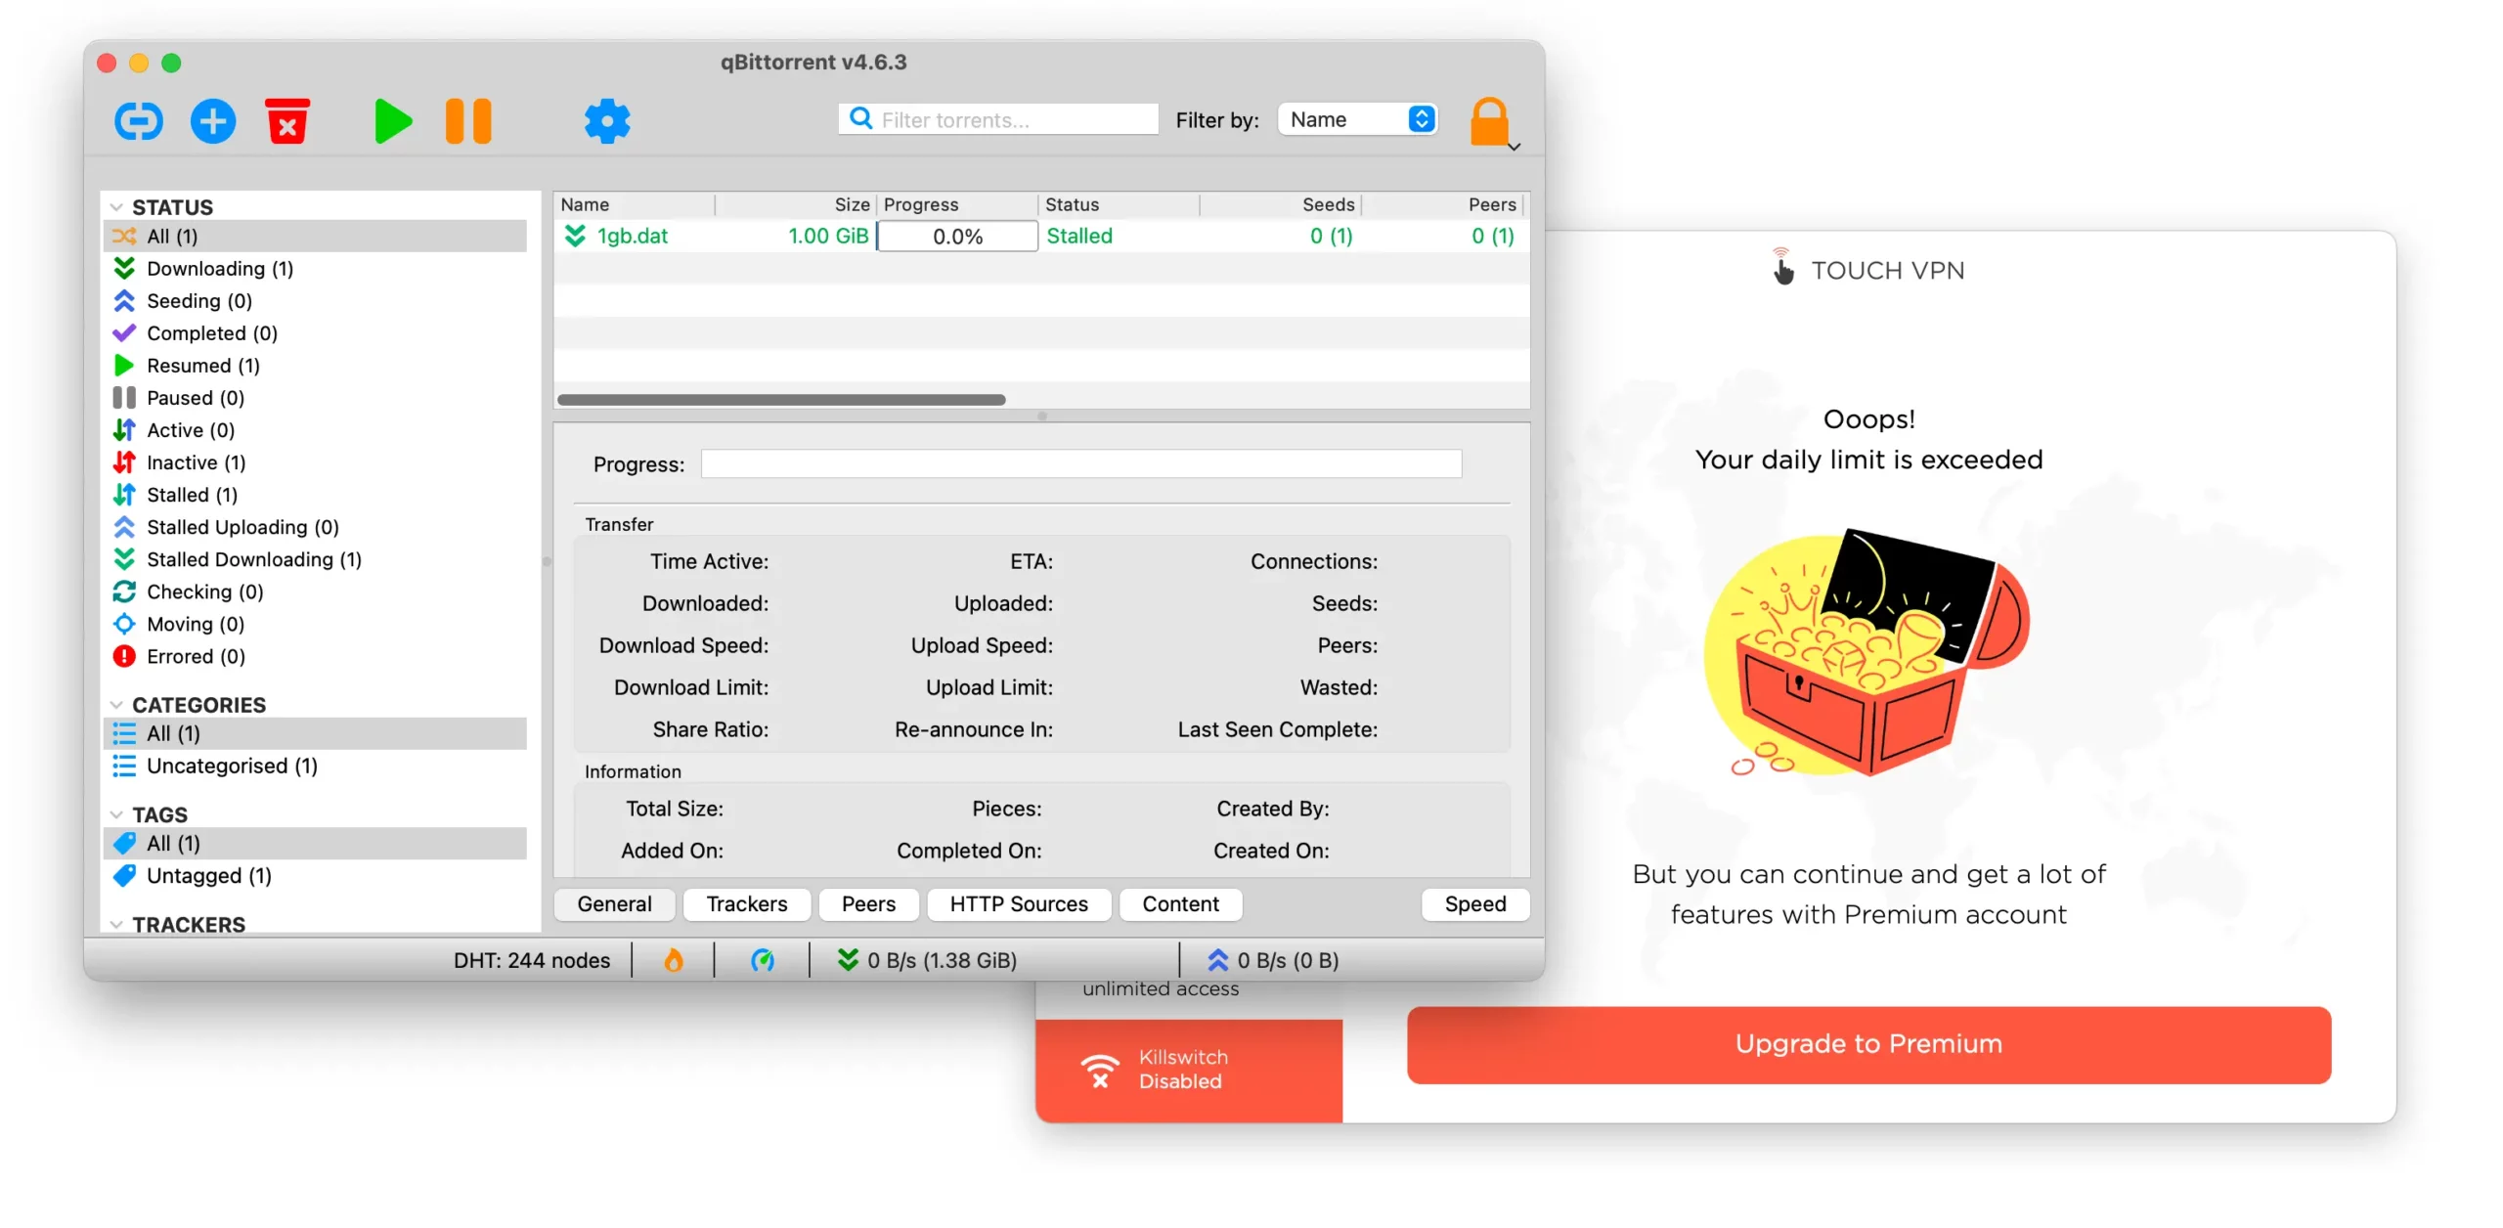Viewport: 2503px width, 1228px height.
Task: Click the Remove Torrent icon
Action: 289,121
